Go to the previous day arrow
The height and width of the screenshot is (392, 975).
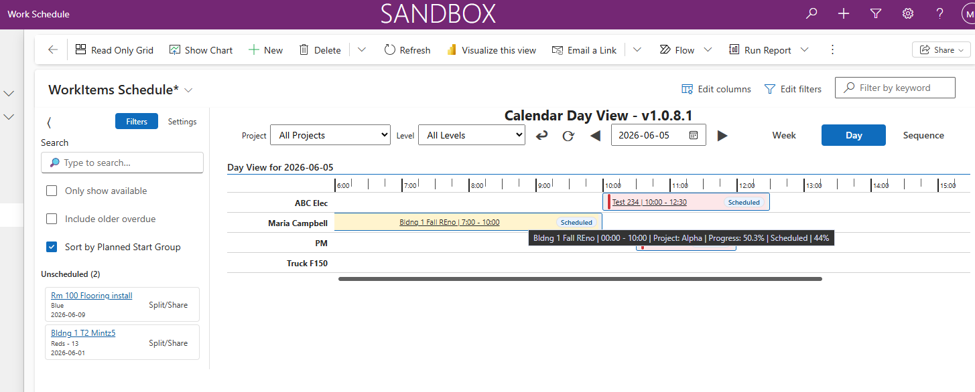595,136
